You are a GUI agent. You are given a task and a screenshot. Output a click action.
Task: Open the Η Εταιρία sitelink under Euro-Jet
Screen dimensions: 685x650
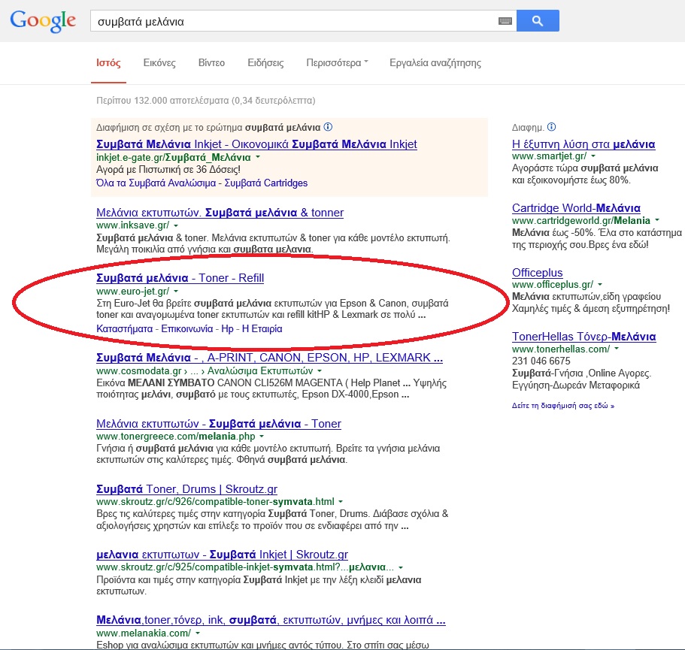(262, 328)
